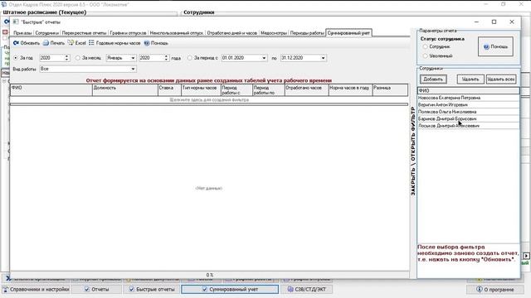Click the toolbar Помощь help icon

(x=147, y=43)
